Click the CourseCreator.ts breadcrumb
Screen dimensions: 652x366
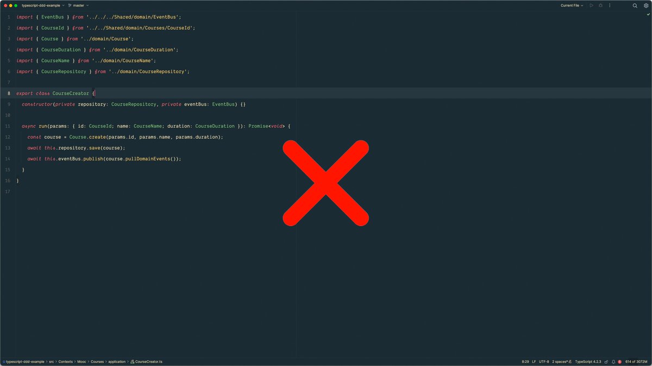146,361
